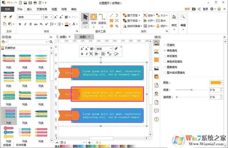Open the hyperlink globe panel icon
228x148 pixels.
[x=156, y=94]
